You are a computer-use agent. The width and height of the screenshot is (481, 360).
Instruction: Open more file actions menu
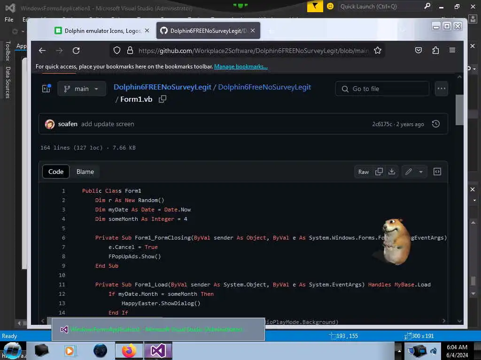(442, 89)
